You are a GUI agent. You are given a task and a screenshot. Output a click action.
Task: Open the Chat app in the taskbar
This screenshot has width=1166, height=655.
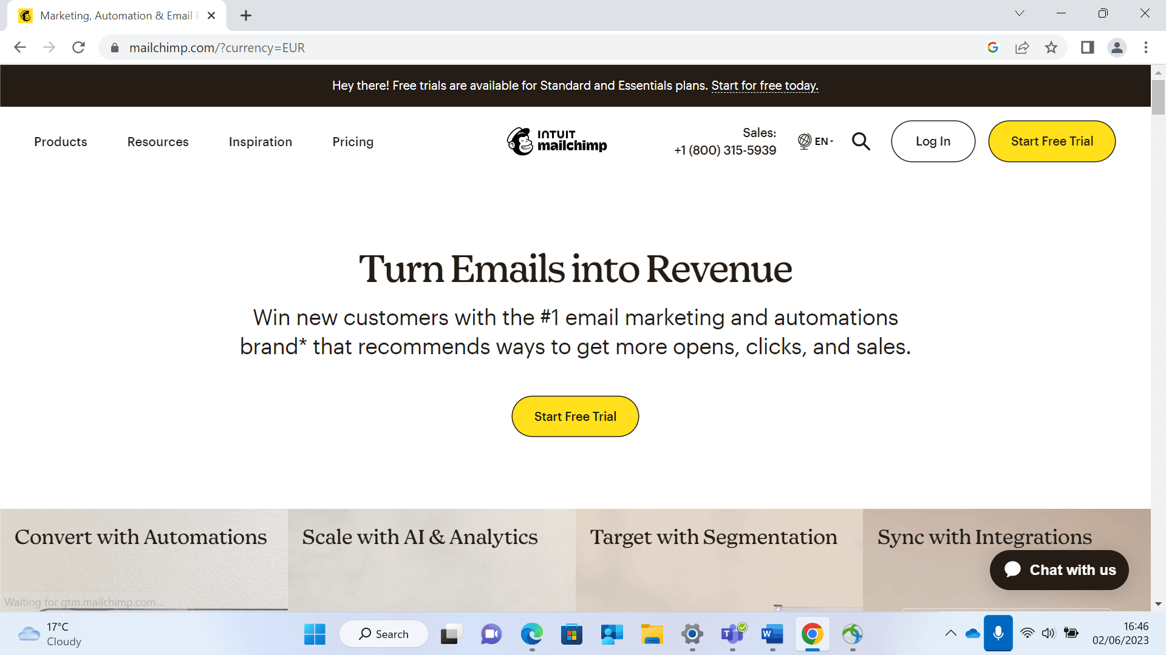[491, 634]
